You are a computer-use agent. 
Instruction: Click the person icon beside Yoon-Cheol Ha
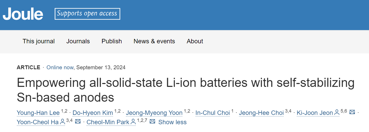pyautogui.click(x=62, y=122)
